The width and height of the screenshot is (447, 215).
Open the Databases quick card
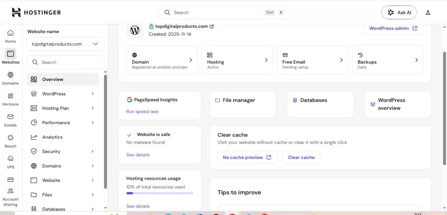click(320, 104)
